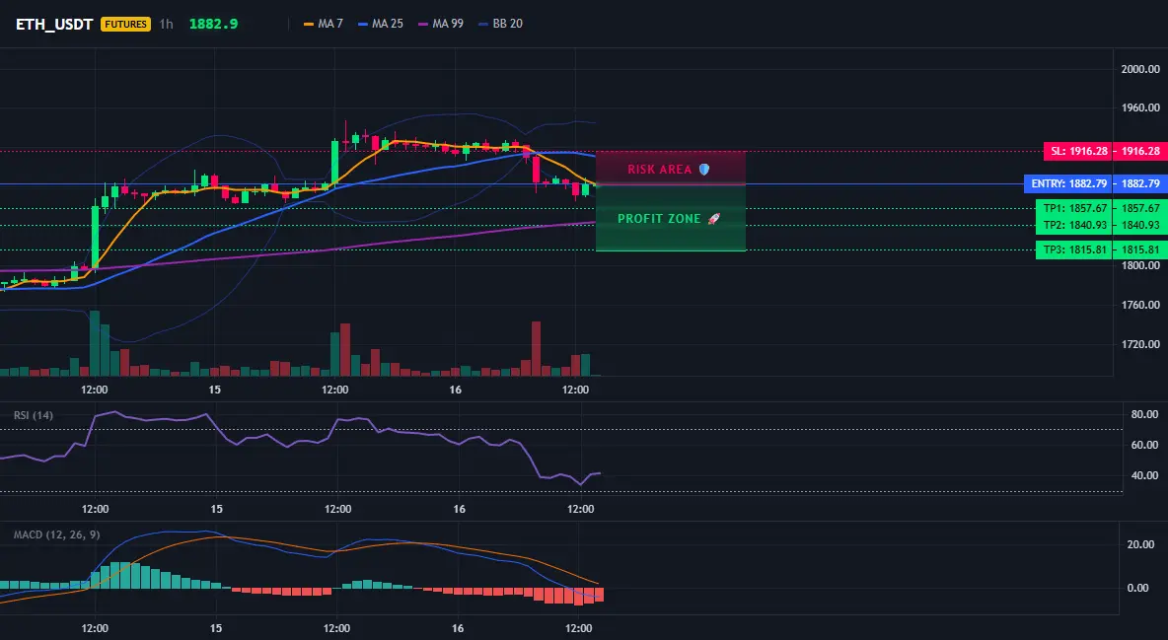Click the shield icon in RISK AREA
The image size is (1168, 640).
point(704,170)
